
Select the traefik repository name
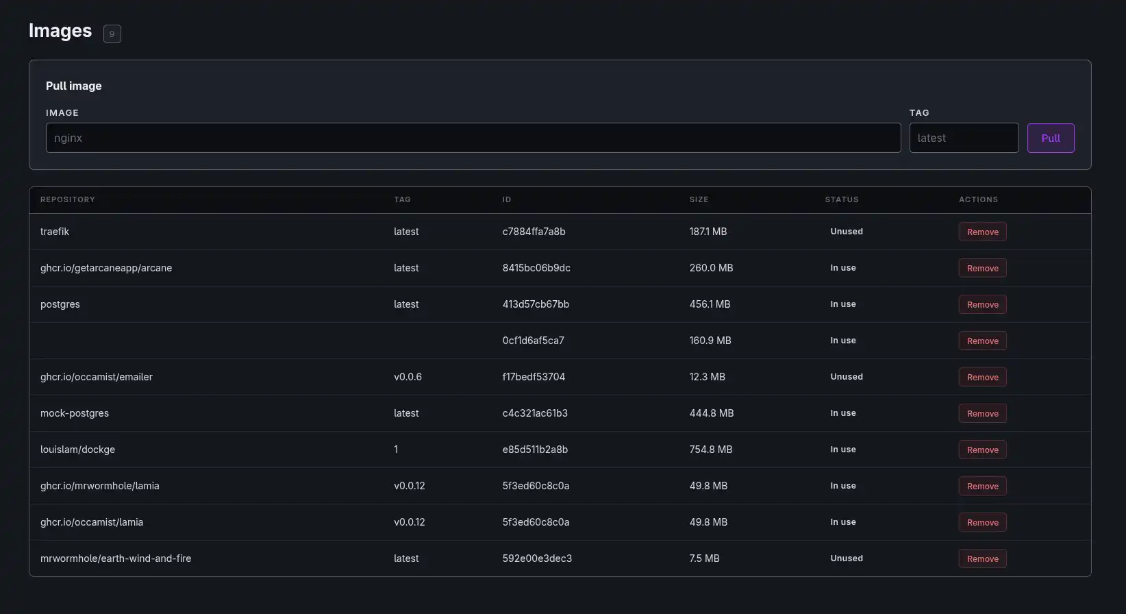(x=55, y=232)
